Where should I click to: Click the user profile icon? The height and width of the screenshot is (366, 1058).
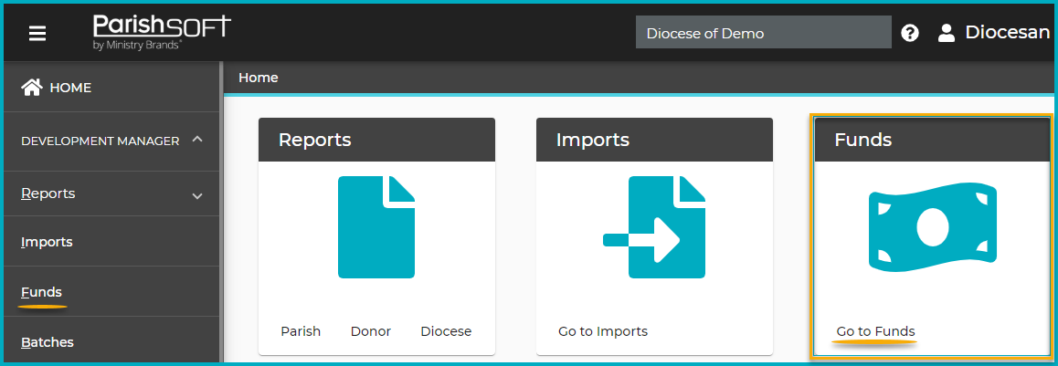coord(947,33)
